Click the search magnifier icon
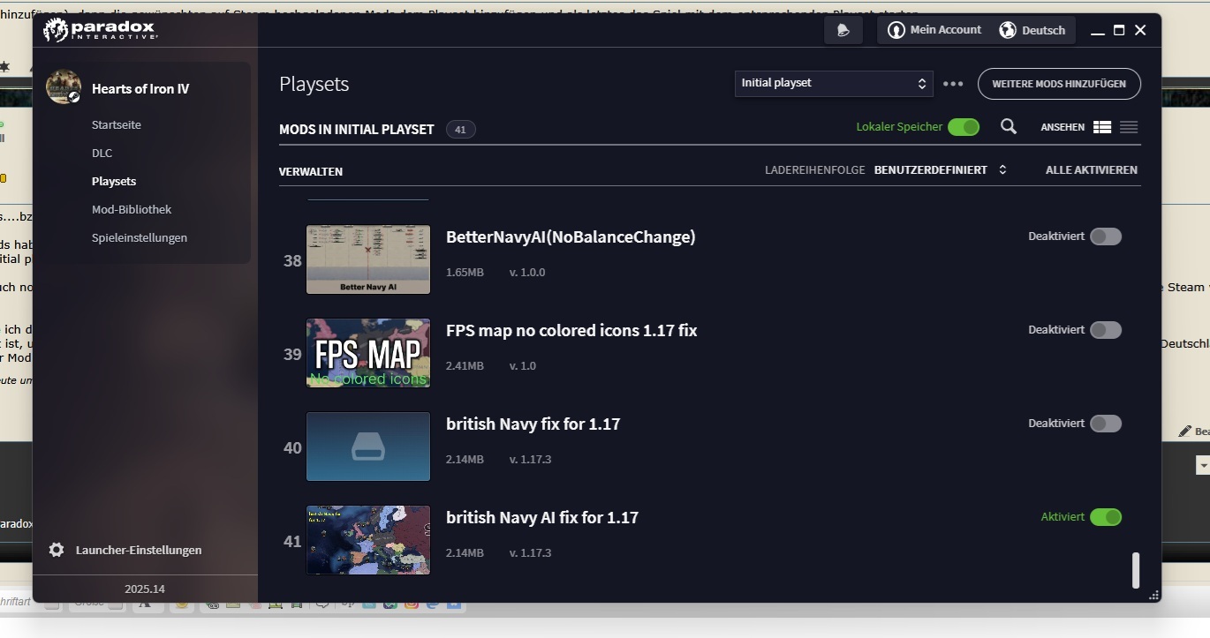1210x638 pixels. 1009,126
